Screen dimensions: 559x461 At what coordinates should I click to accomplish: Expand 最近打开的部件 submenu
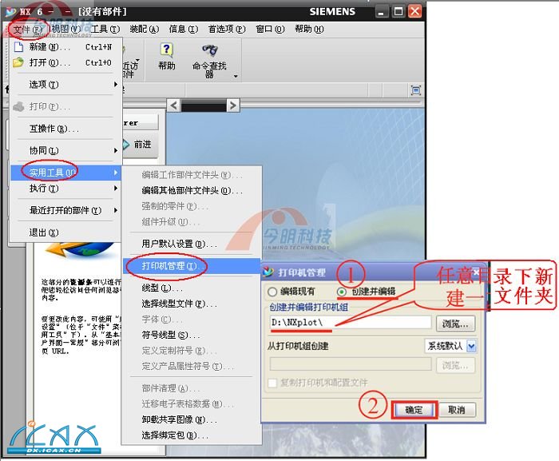tap(66, 210)
